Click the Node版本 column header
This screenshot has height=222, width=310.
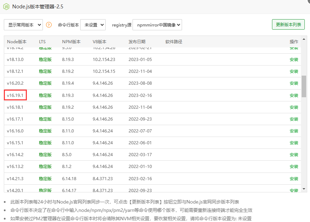[17, 42]
